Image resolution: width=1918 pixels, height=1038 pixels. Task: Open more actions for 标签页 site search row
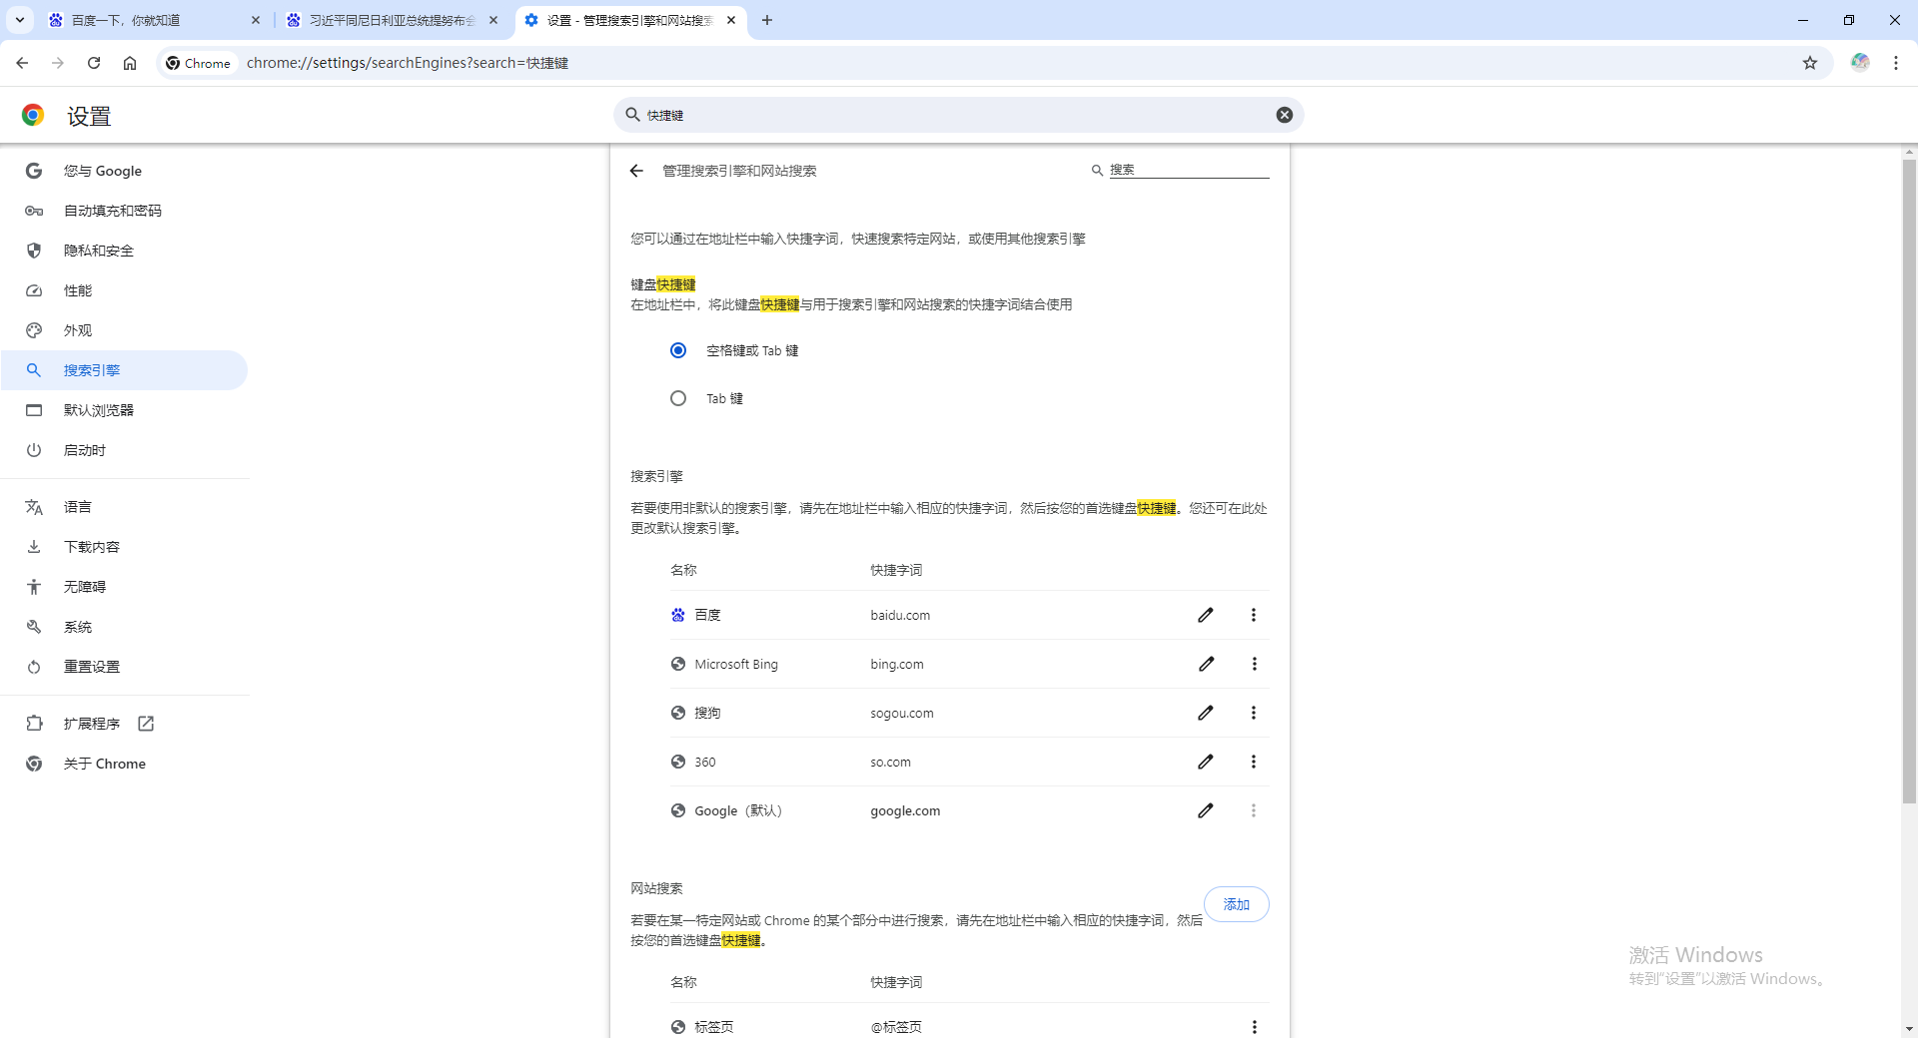coord(1254,1027)
